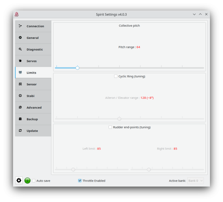Click the Collective pitch range slider handle

pos(77,68)
